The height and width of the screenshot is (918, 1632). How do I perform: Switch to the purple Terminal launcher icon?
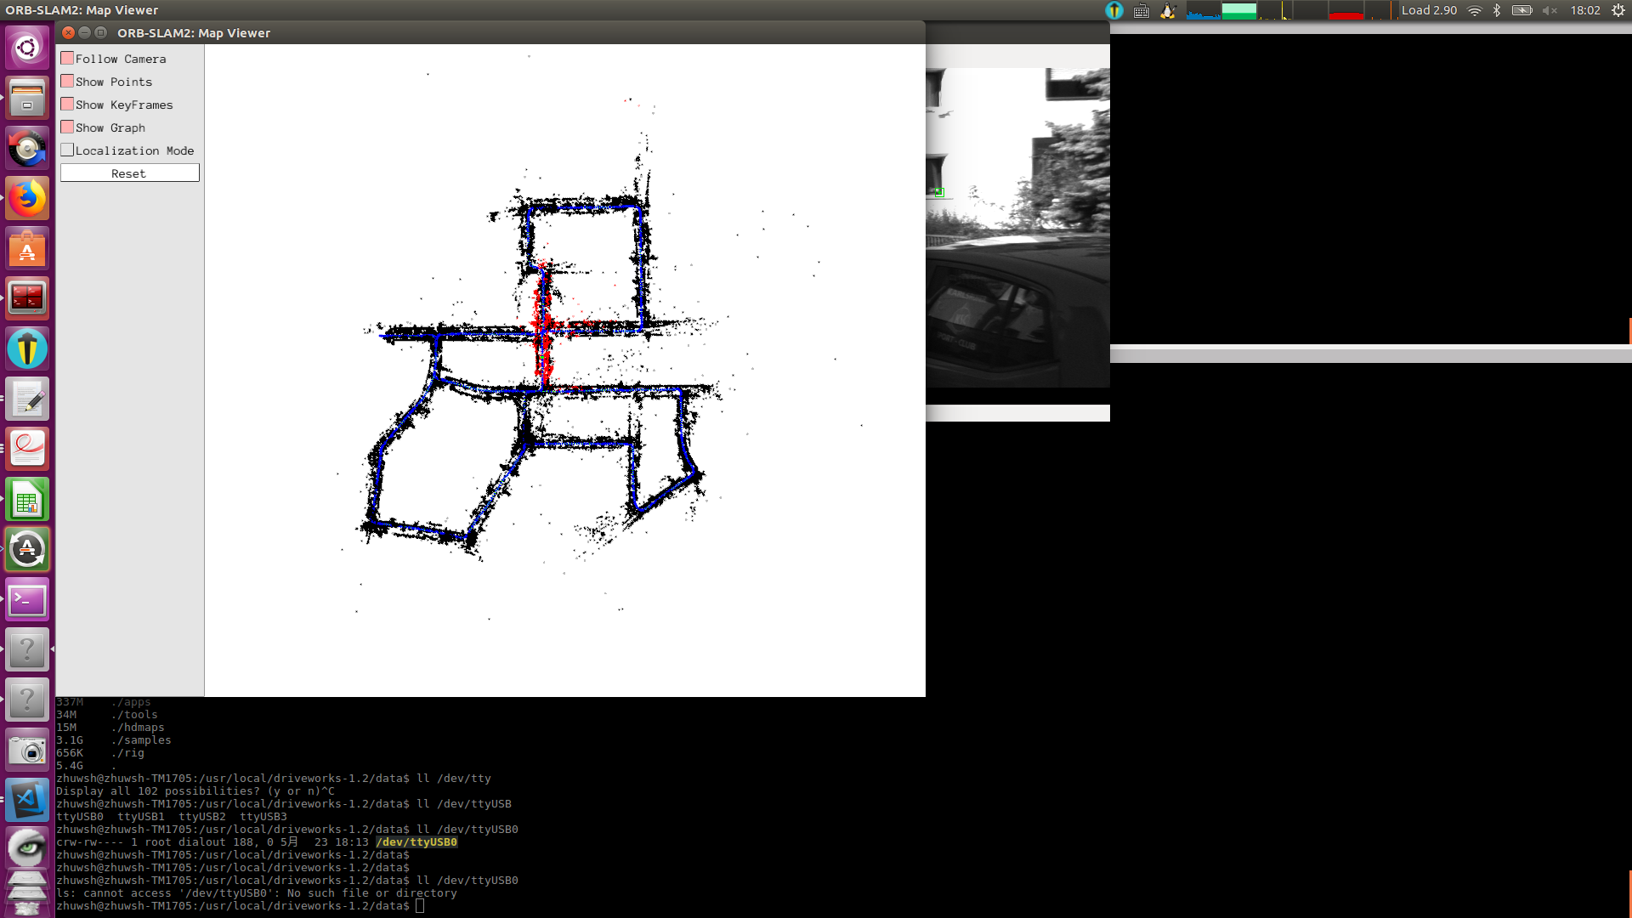click(x=27, y=600)
